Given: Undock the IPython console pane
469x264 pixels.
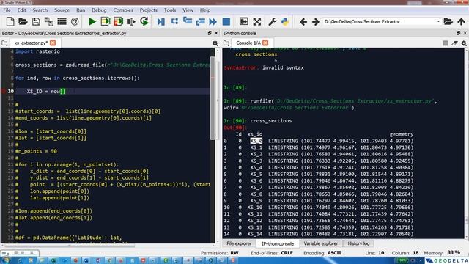Looking at the screenshot, I should pyautogui.click(x=458, y=33).
